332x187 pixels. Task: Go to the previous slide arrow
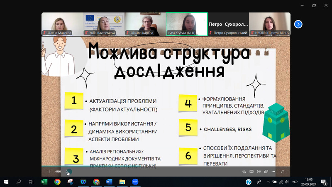tap(49, 172)
